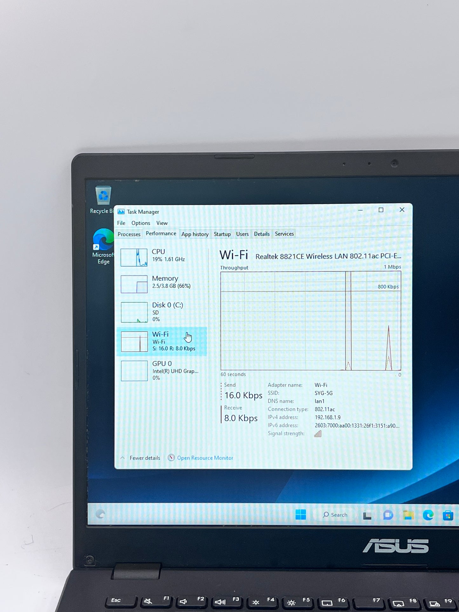Click the Resource Monitor gauge icon

coord(171,458)
